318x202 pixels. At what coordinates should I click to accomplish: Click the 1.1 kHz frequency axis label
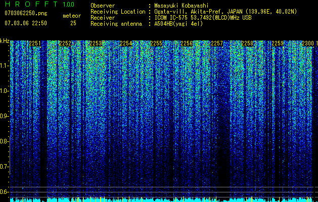tap(5, 66)
